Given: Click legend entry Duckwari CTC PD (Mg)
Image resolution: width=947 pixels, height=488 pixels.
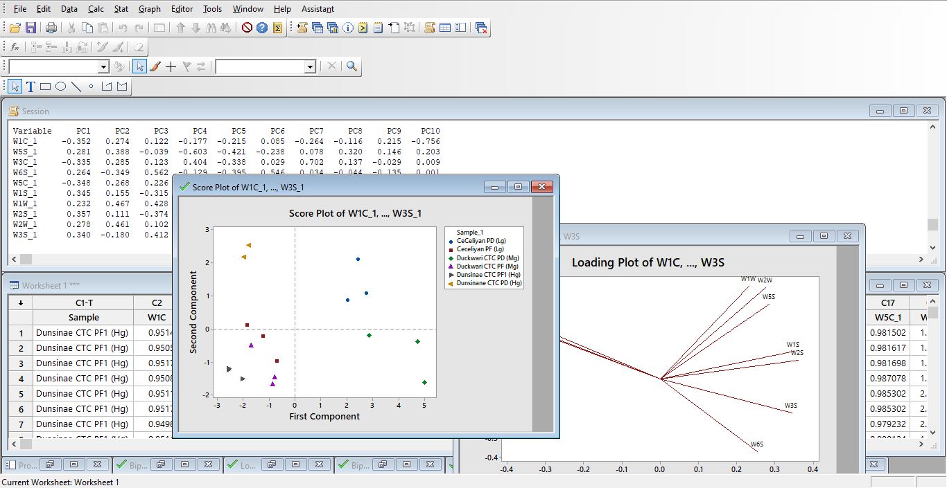Looking at the screenshot, I should point(487,257).
